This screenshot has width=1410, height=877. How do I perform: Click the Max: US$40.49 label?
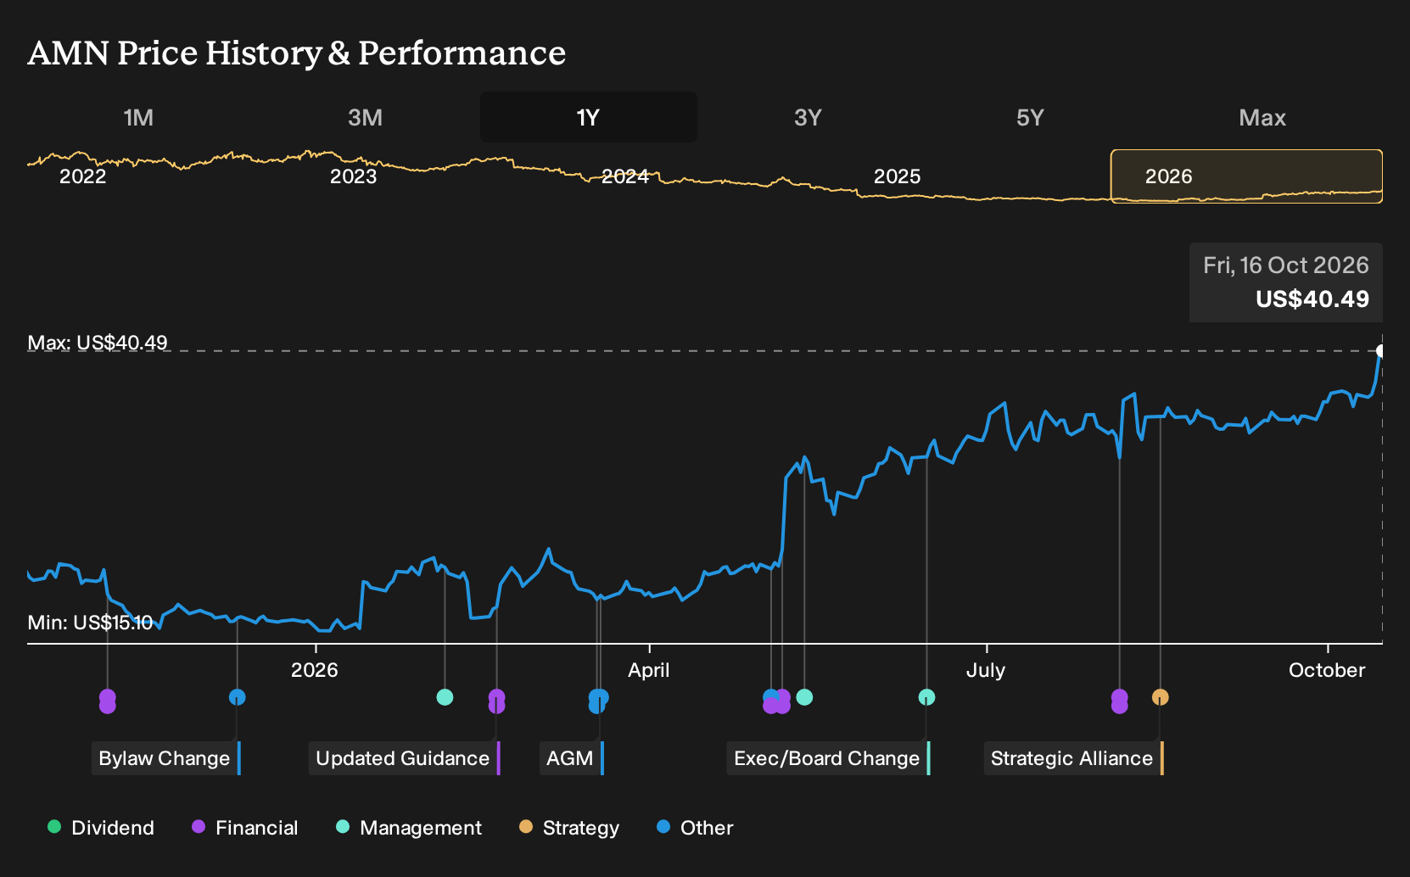(98, 343)
